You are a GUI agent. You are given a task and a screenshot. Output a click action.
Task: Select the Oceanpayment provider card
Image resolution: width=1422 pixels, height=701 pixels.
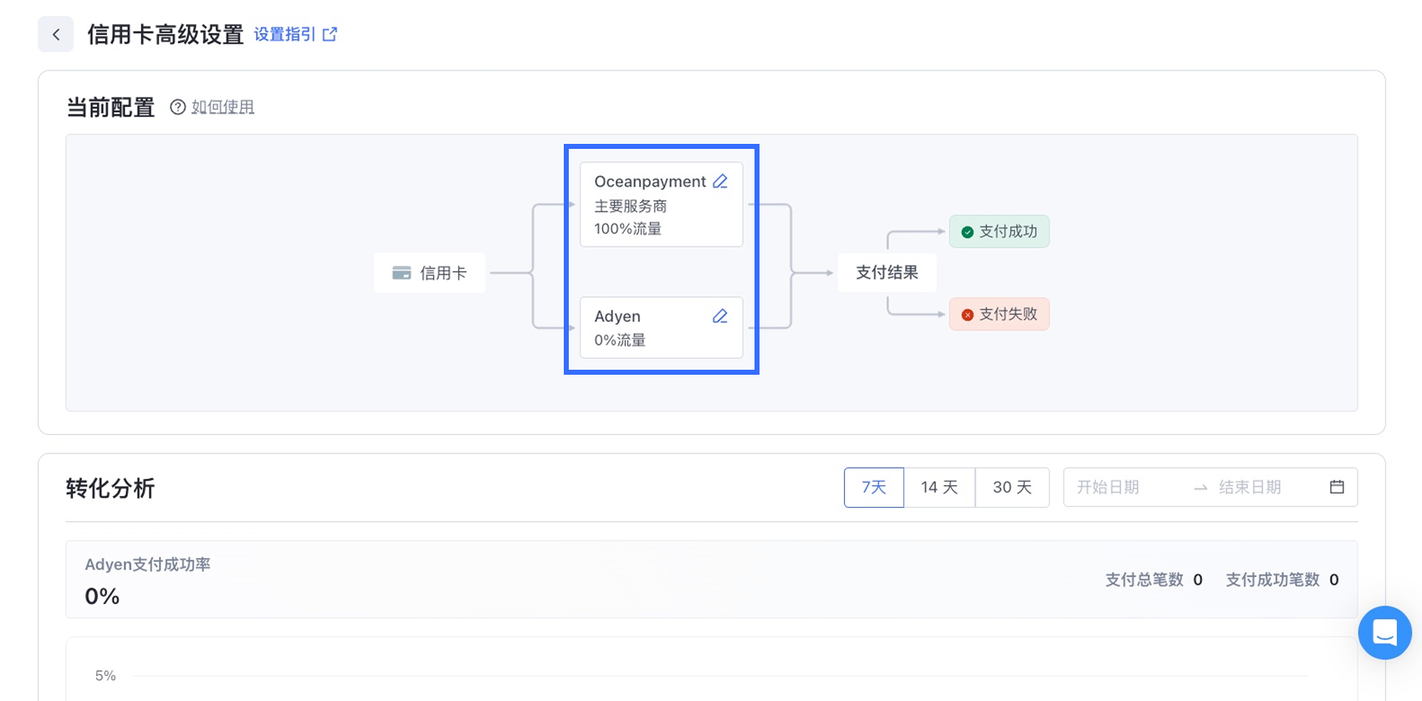coord(662,204)
